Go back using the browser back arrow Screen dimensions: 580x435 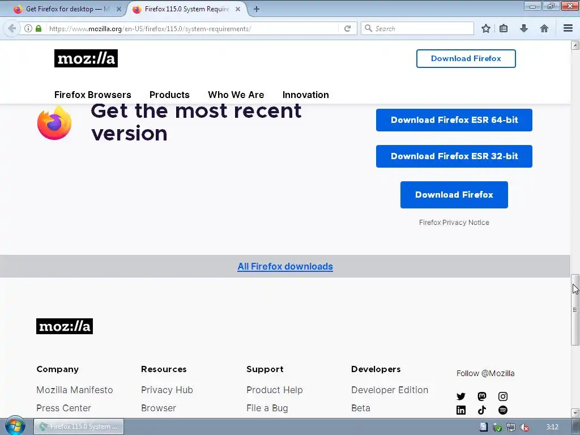click(x=12, y=28)
